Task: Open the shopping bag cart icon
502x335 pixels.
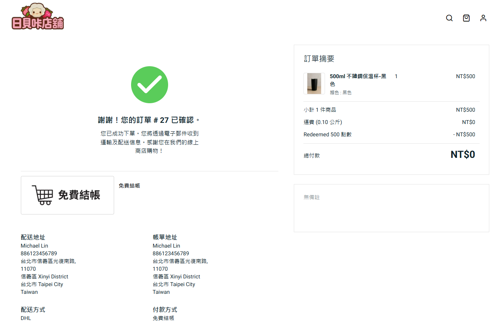Action: [466, 18]
